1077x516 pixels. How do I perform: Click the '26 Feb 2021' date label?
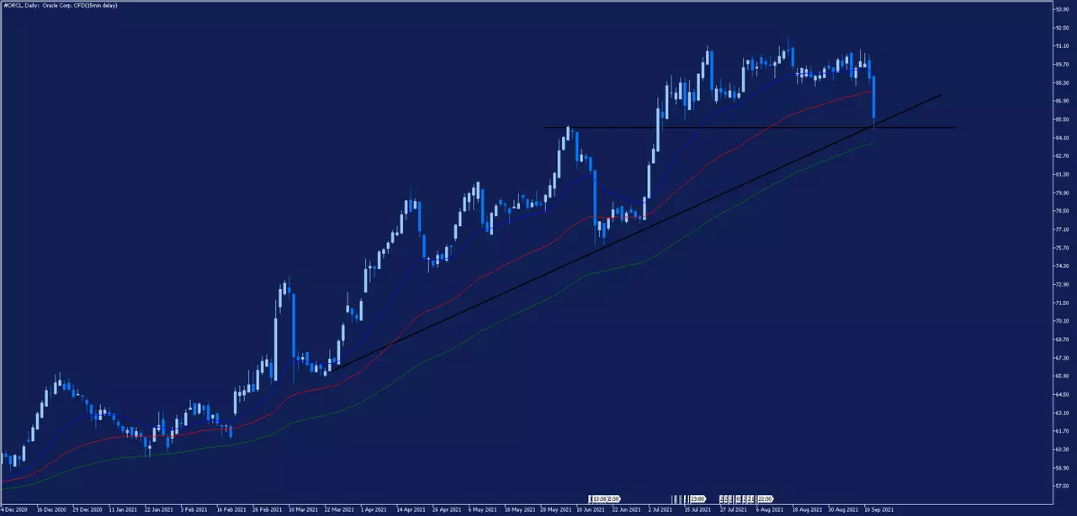268,509
